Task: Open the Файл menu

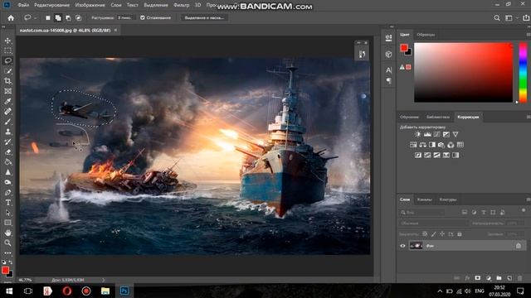Action: coord(23,5)
